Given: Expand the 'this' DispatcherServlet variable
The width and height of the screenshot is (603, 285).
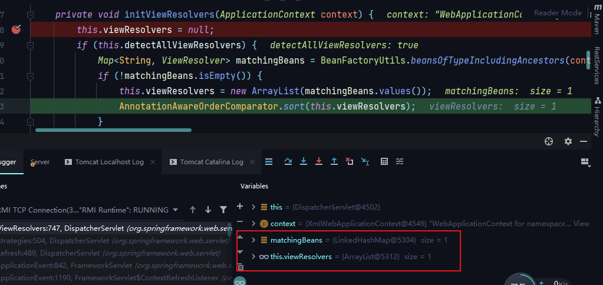Looking at the screenshot, I should tap(253, 207).
